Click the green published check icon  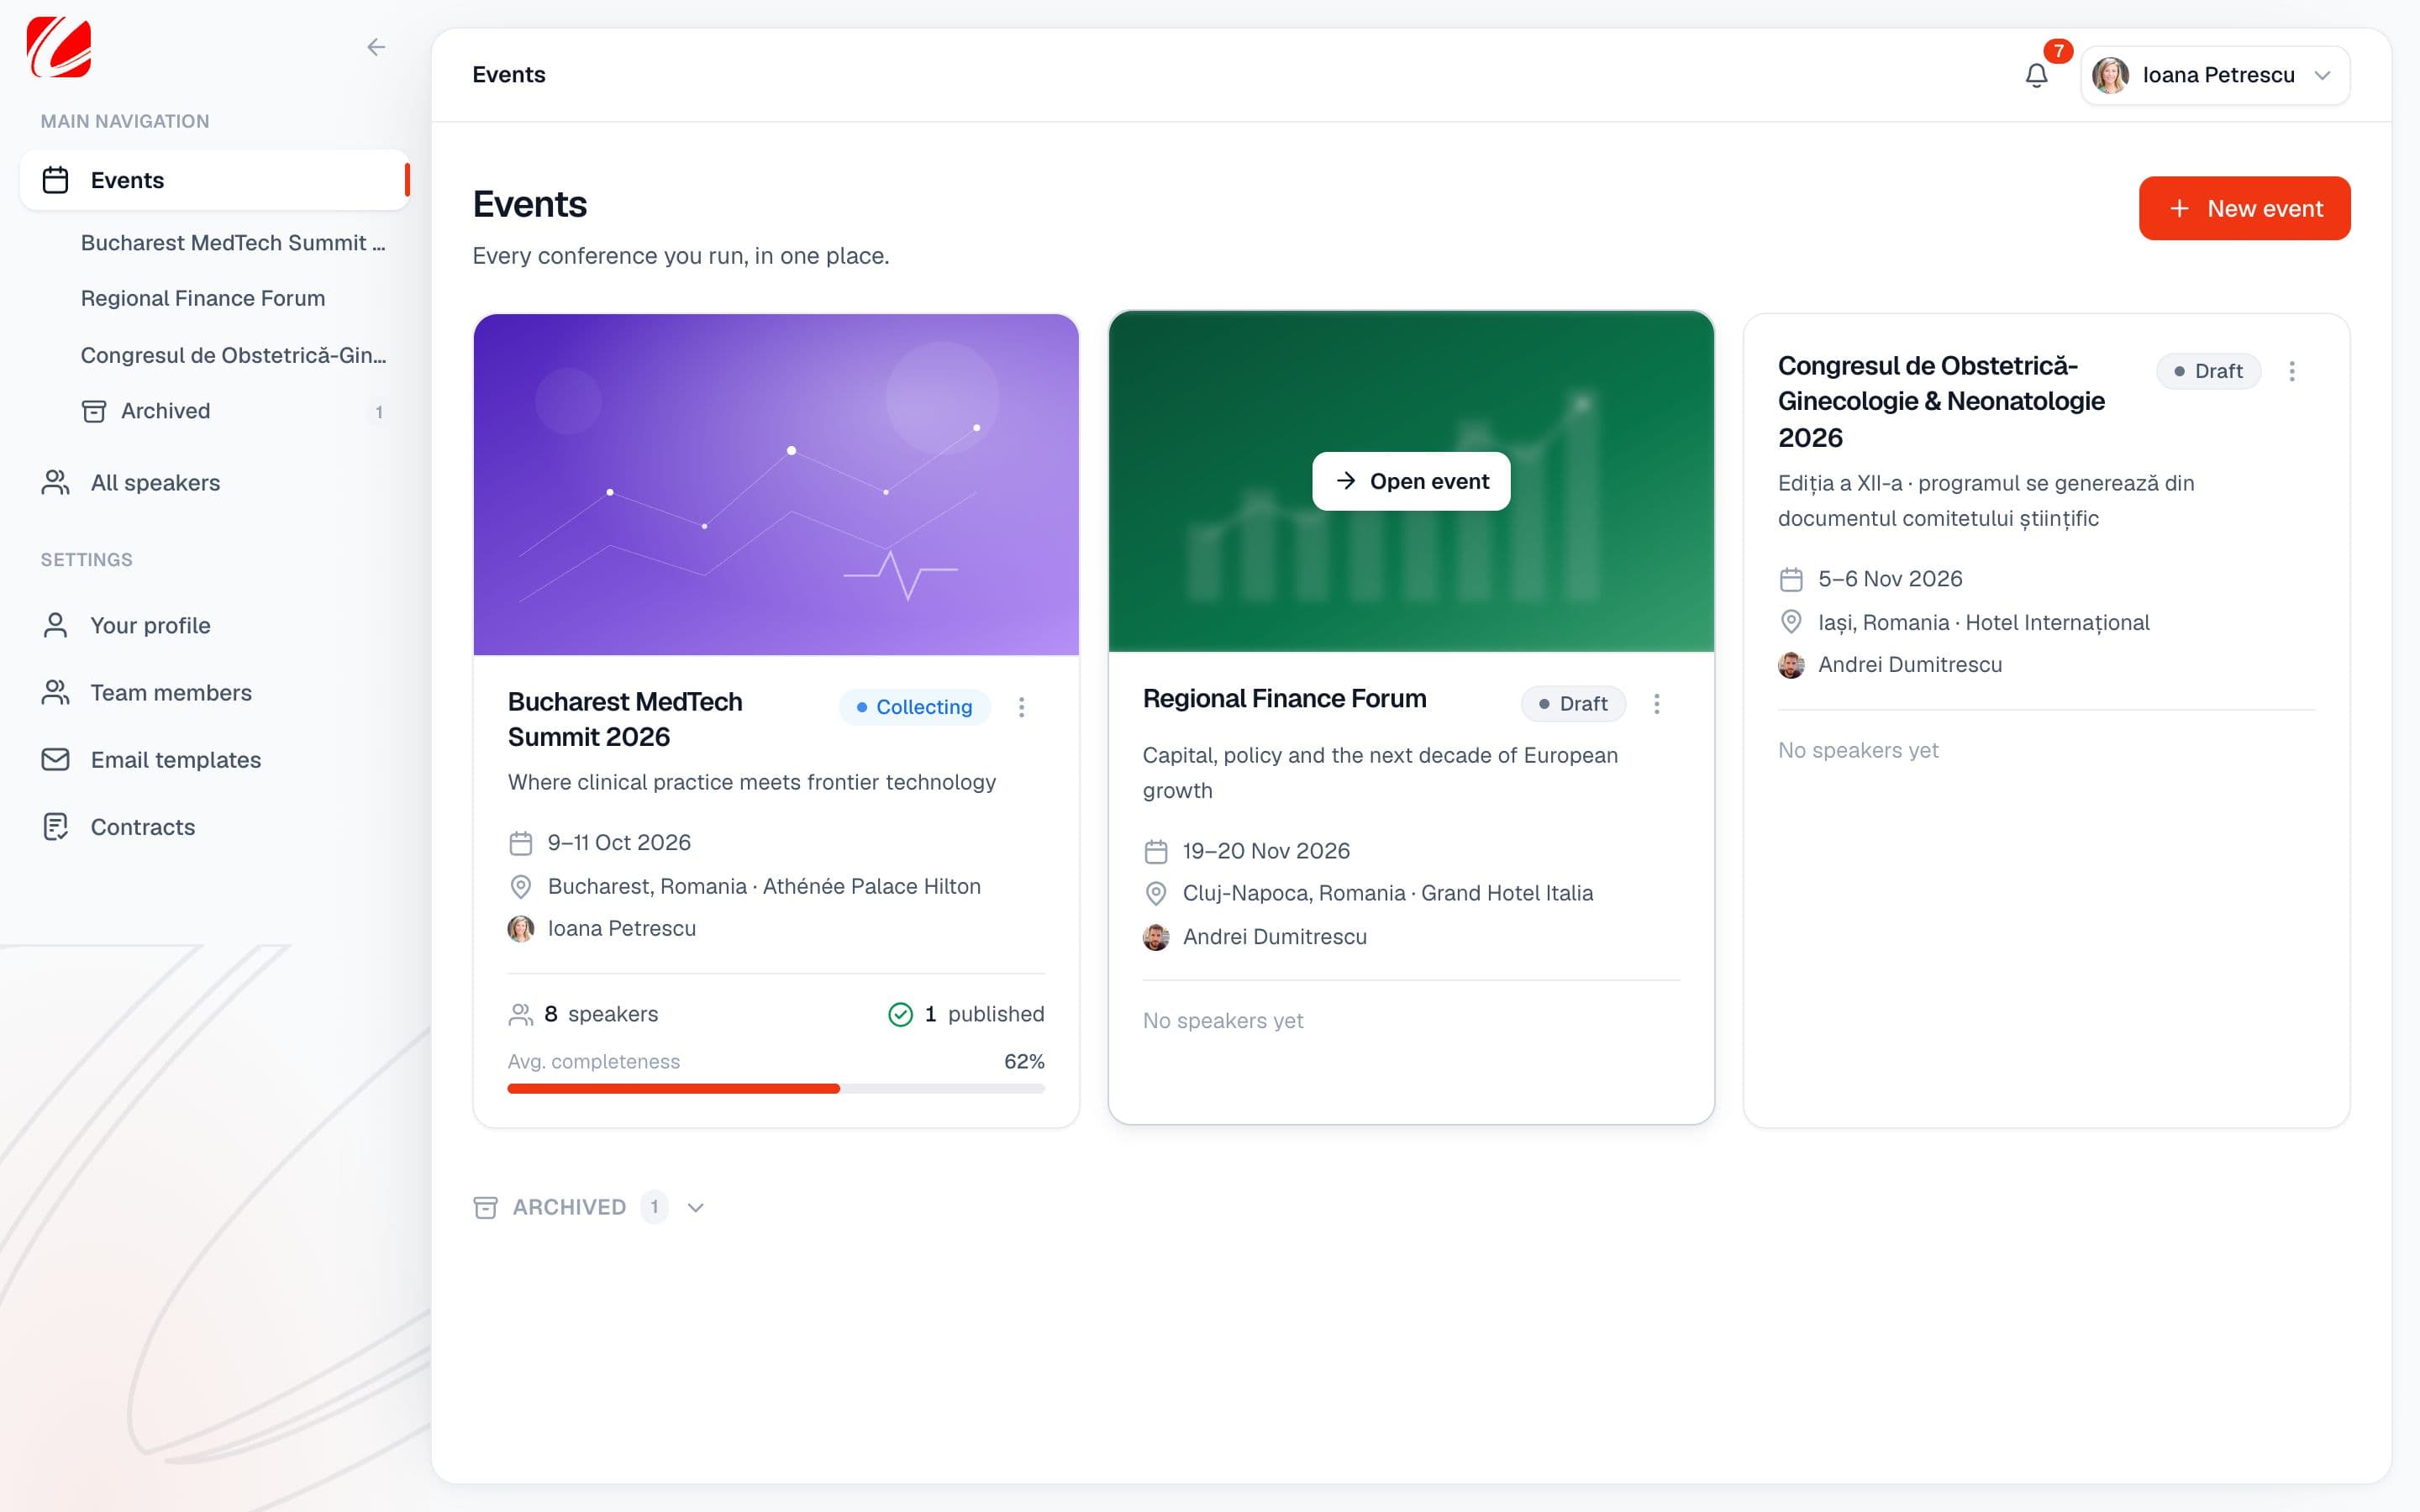[x=900, y=1015]
